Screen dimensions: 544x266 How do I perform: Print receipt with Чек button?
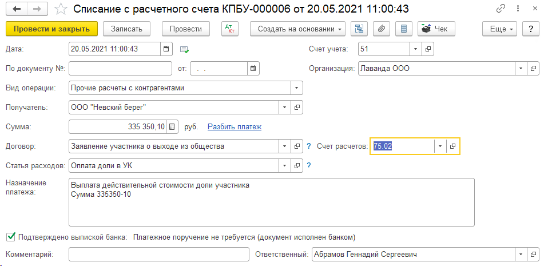[x=436, y=29]
